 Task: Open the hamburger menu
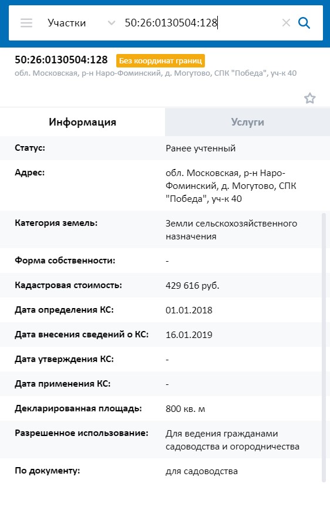click(x=26, y=23)
